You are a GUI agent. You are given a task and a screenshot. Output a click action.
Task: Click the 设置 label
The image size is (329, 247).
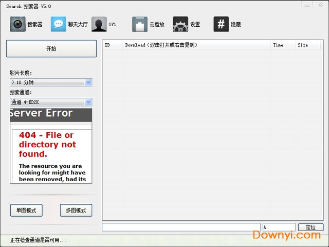pos(195,24)
